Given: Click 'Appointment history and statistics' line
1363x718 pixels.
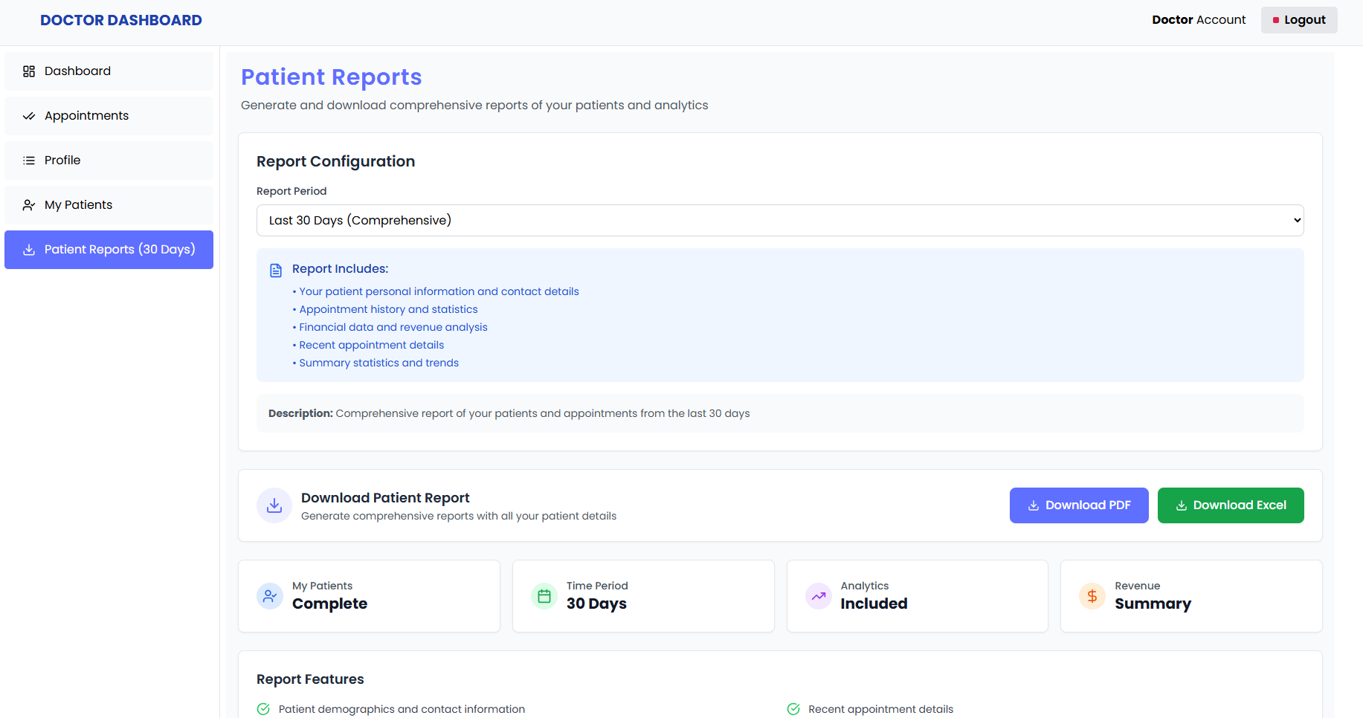Looking at the screenshot, I should 388,309.
